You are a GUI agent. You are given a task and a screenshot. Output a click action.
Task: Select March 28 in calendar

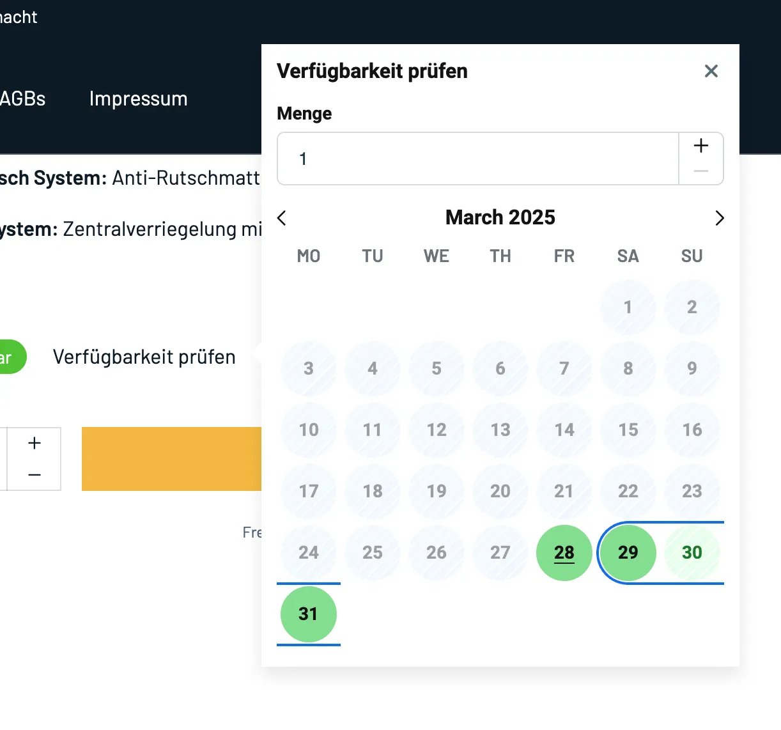(x=564, y=552)
